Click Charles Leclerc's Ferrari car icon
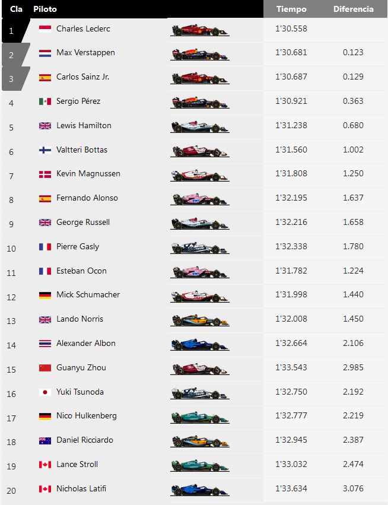 199,30
